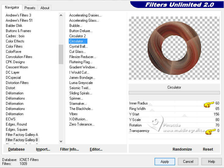224x168 pixels.
Task: Choose the Accelerating Glass... filter
Action: pos(84,20)
